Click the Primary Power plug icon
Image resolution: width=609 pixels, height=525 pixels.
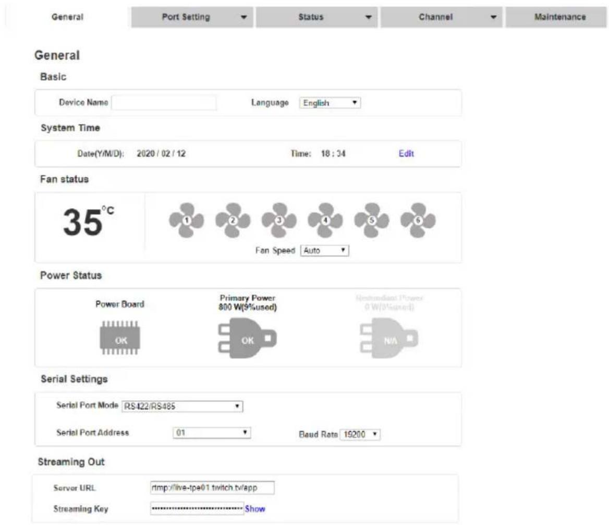pyautogui.click(x=247, y=338)
